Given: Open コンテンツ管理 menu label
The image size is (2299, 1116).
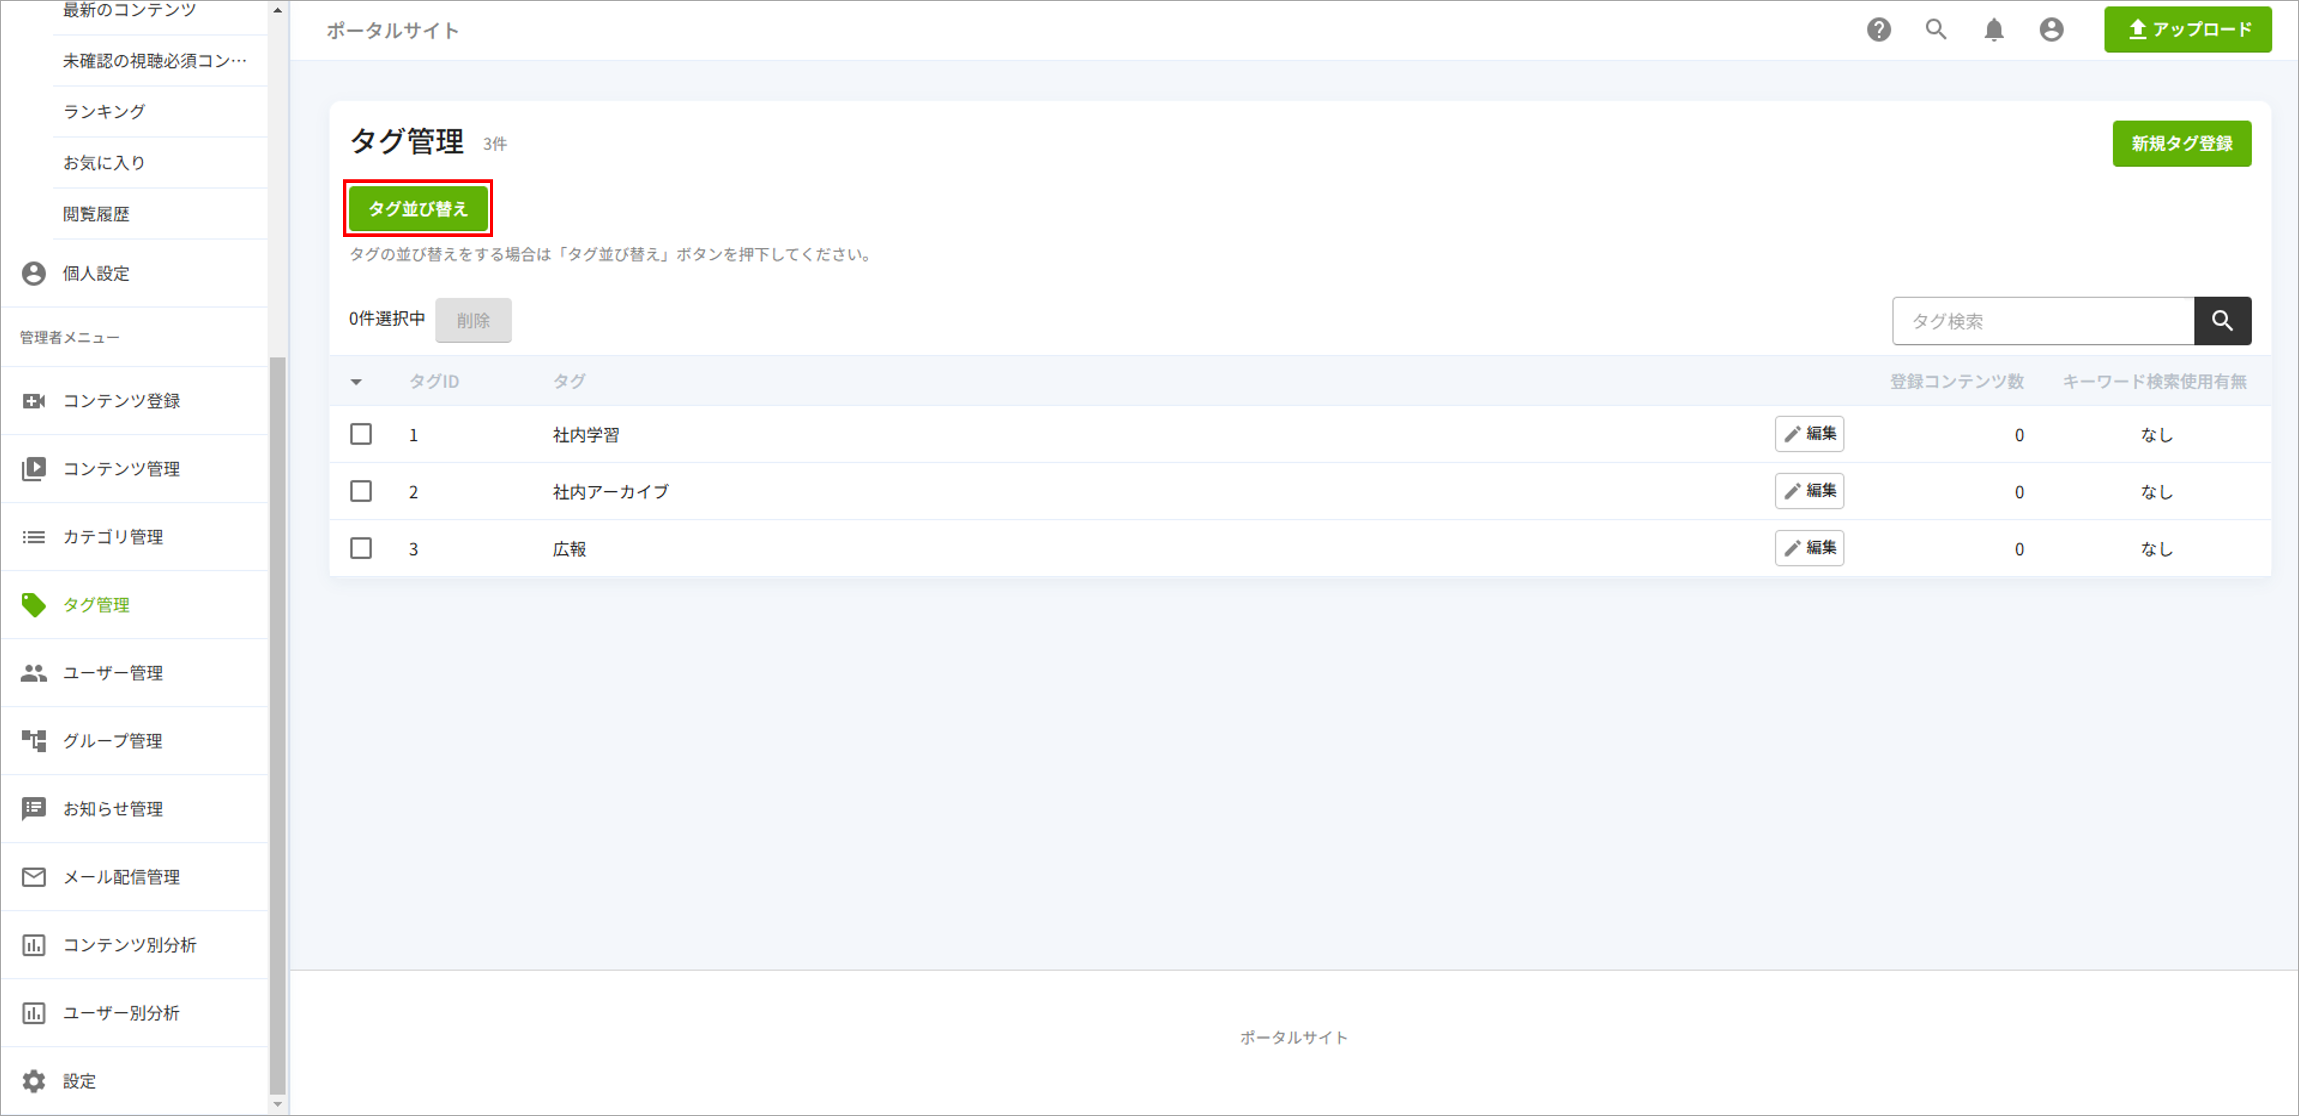Looking at the screenshot, I should pos(121,469).
